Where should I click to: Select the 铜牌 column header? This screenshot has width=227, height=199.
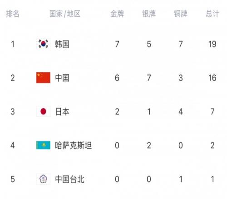[181, 14]
